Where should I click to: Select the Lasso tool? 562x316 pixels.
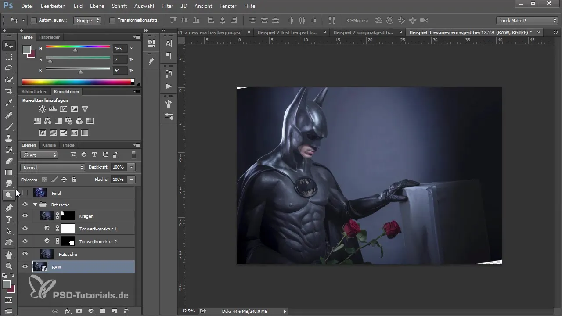9,68
